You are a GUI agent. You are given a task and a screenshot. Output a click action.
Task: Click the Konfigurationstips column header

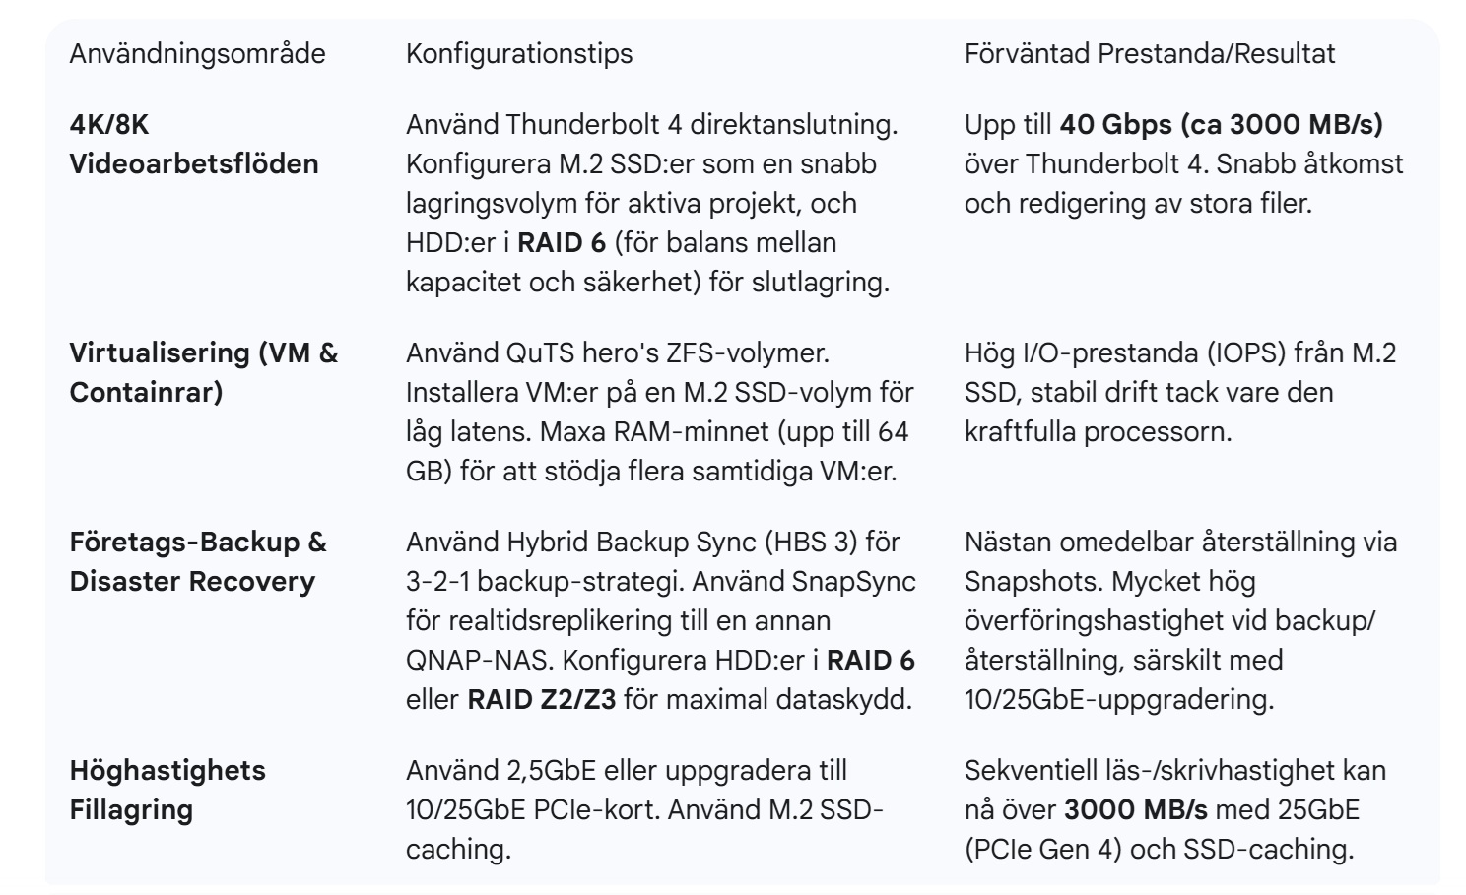519,53
